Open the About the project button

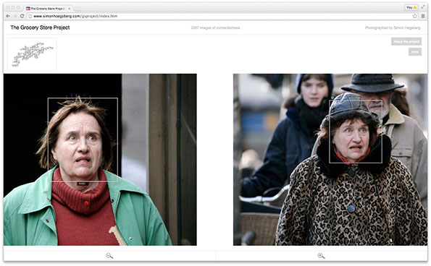406,42
